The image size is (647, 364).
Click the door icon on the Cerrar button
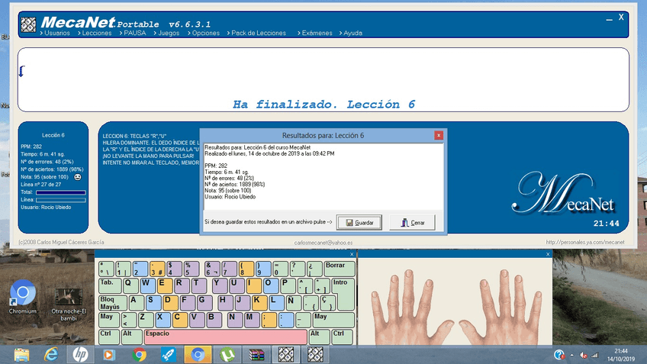405,223
